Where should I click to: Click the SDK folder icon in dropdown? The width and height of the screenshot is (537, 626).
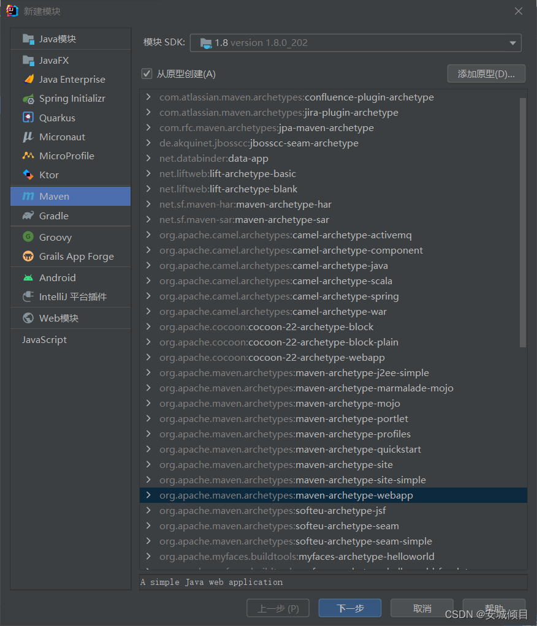pos(206,43)
